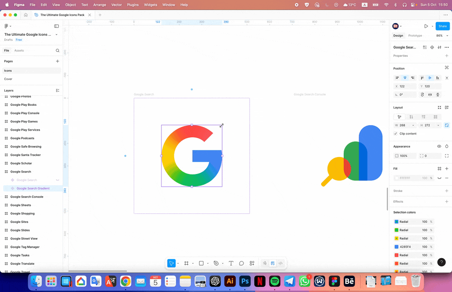Image resolution: width=452 pixels, height=292 pixels.
Task: Add a stroke to the selection
Action: click(x=446, y=190)
